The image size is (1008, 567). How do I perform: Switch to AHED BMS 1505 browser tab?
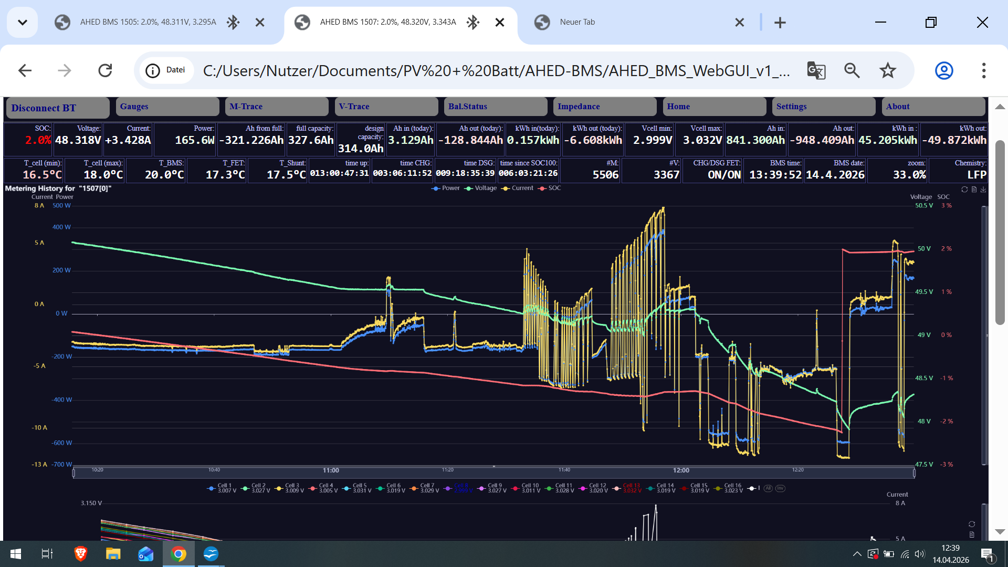[x=148, y=22]
